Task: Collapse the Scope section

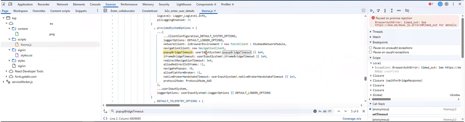Action: pyautogui.click(x=370, y=58)
